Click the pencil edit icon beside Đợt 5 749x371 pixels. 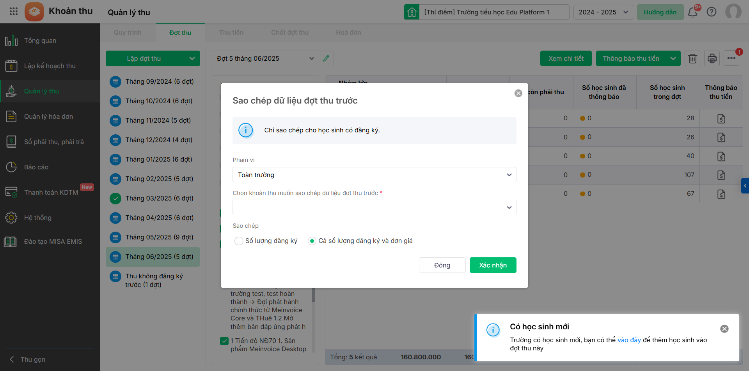pos(326,58)
